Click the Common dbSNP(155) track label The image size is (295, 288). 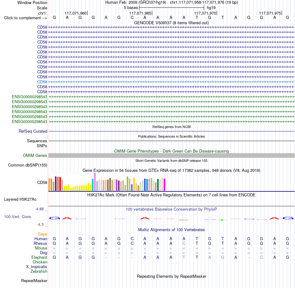28,165
